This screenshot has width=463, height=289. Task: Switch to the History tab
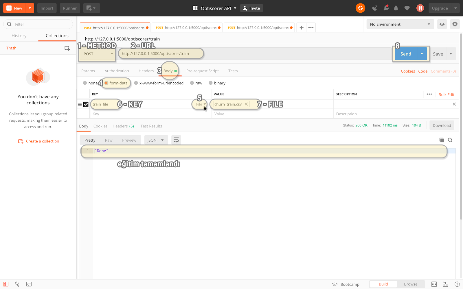click(19, 36)
